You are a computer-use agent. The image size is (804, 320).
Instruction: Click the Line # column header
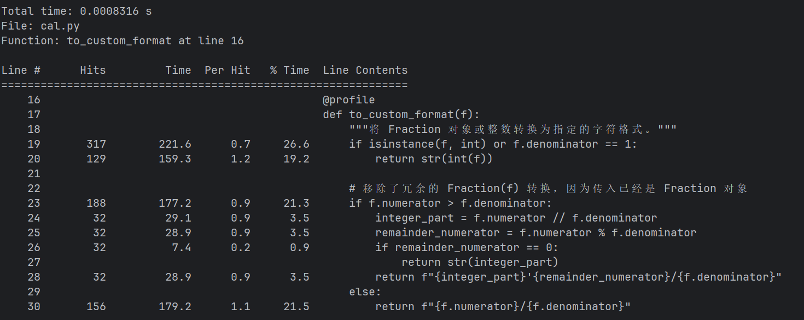click(21, 70)
